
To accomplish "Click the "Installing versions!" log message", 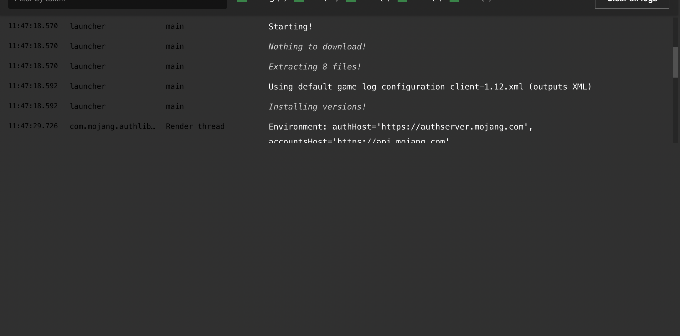I will point(317,107).
